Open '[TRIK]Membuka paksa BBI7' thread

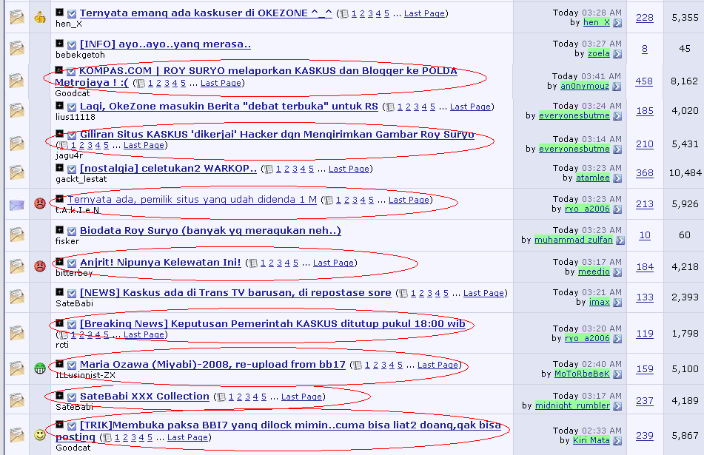[278, 431]
